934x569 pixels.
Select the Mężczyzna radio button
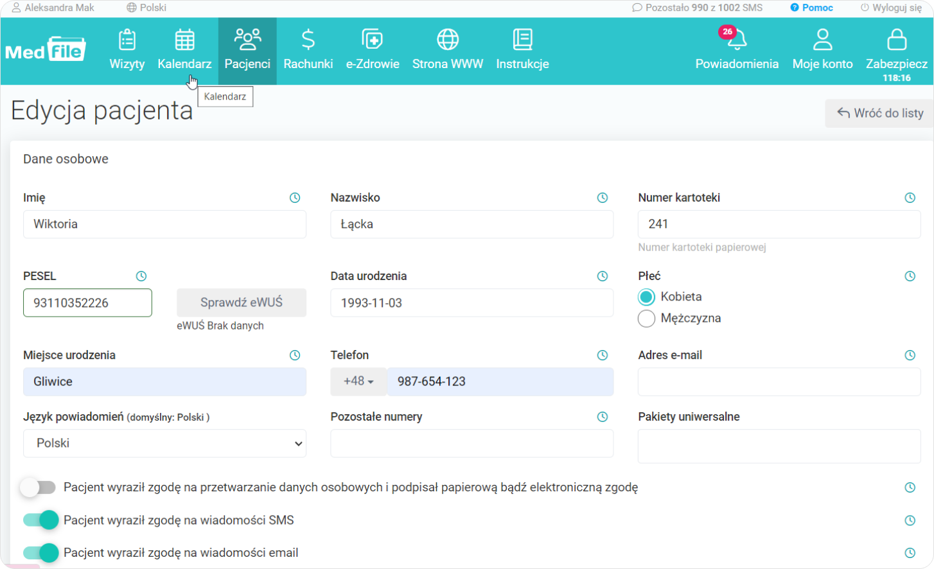(647, 319)
